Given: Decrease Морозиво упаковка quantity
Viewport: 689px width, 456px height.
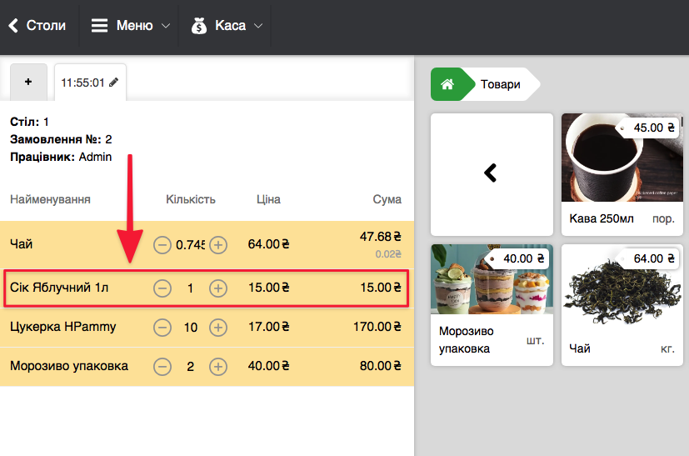Looking at the screenshot, I should pos(162,367).
